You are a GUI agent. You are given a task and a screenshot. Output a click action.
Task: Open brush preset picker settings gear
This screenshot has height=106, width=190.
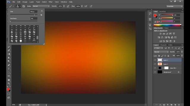click(x=42, y=11)
